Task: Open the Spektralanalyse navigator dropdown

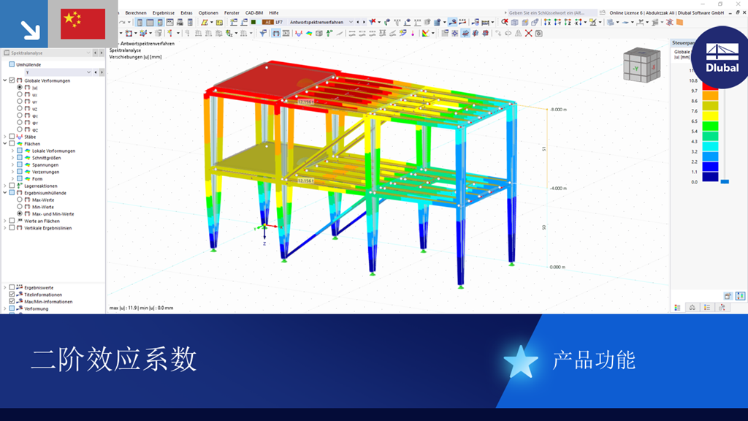Action: point(88,53)
